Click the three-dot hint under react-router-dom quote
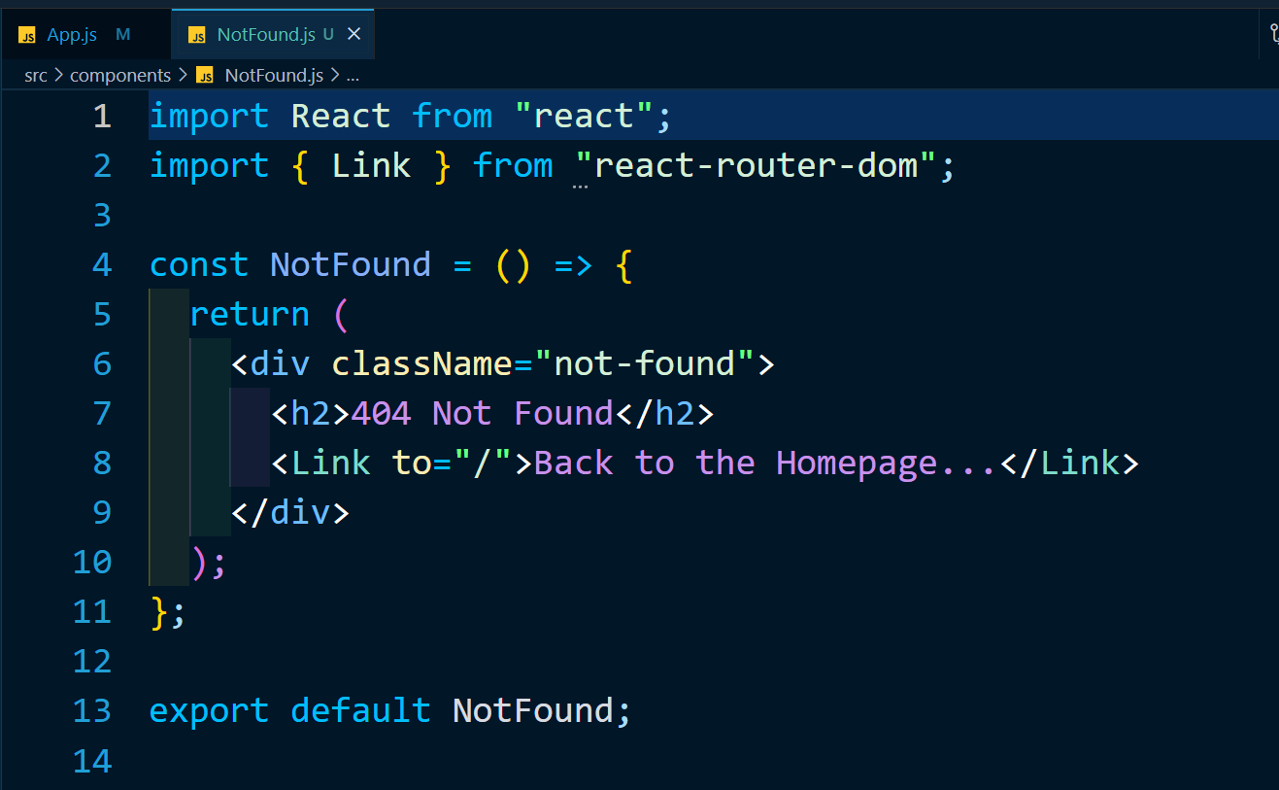 (x=581, y=185)
